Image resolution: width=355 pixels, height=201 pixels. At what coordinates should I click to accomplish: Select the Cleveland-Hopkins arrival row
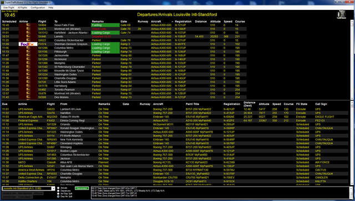[175, 144]
